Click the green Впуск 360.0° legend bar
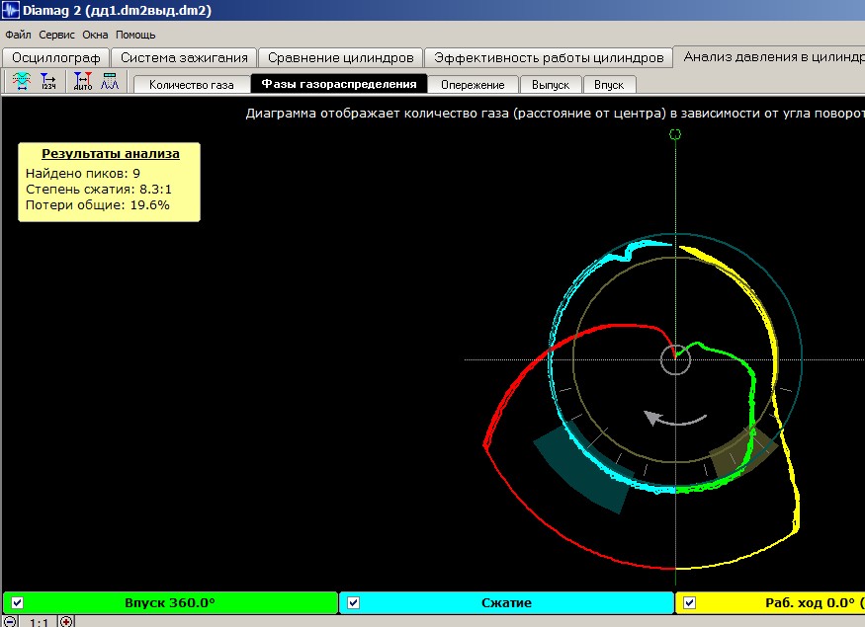865x627 pixels. 170,602
